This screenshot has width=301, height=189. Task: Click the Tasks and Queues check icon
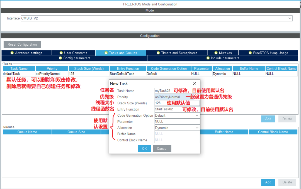tap(106, 53)
